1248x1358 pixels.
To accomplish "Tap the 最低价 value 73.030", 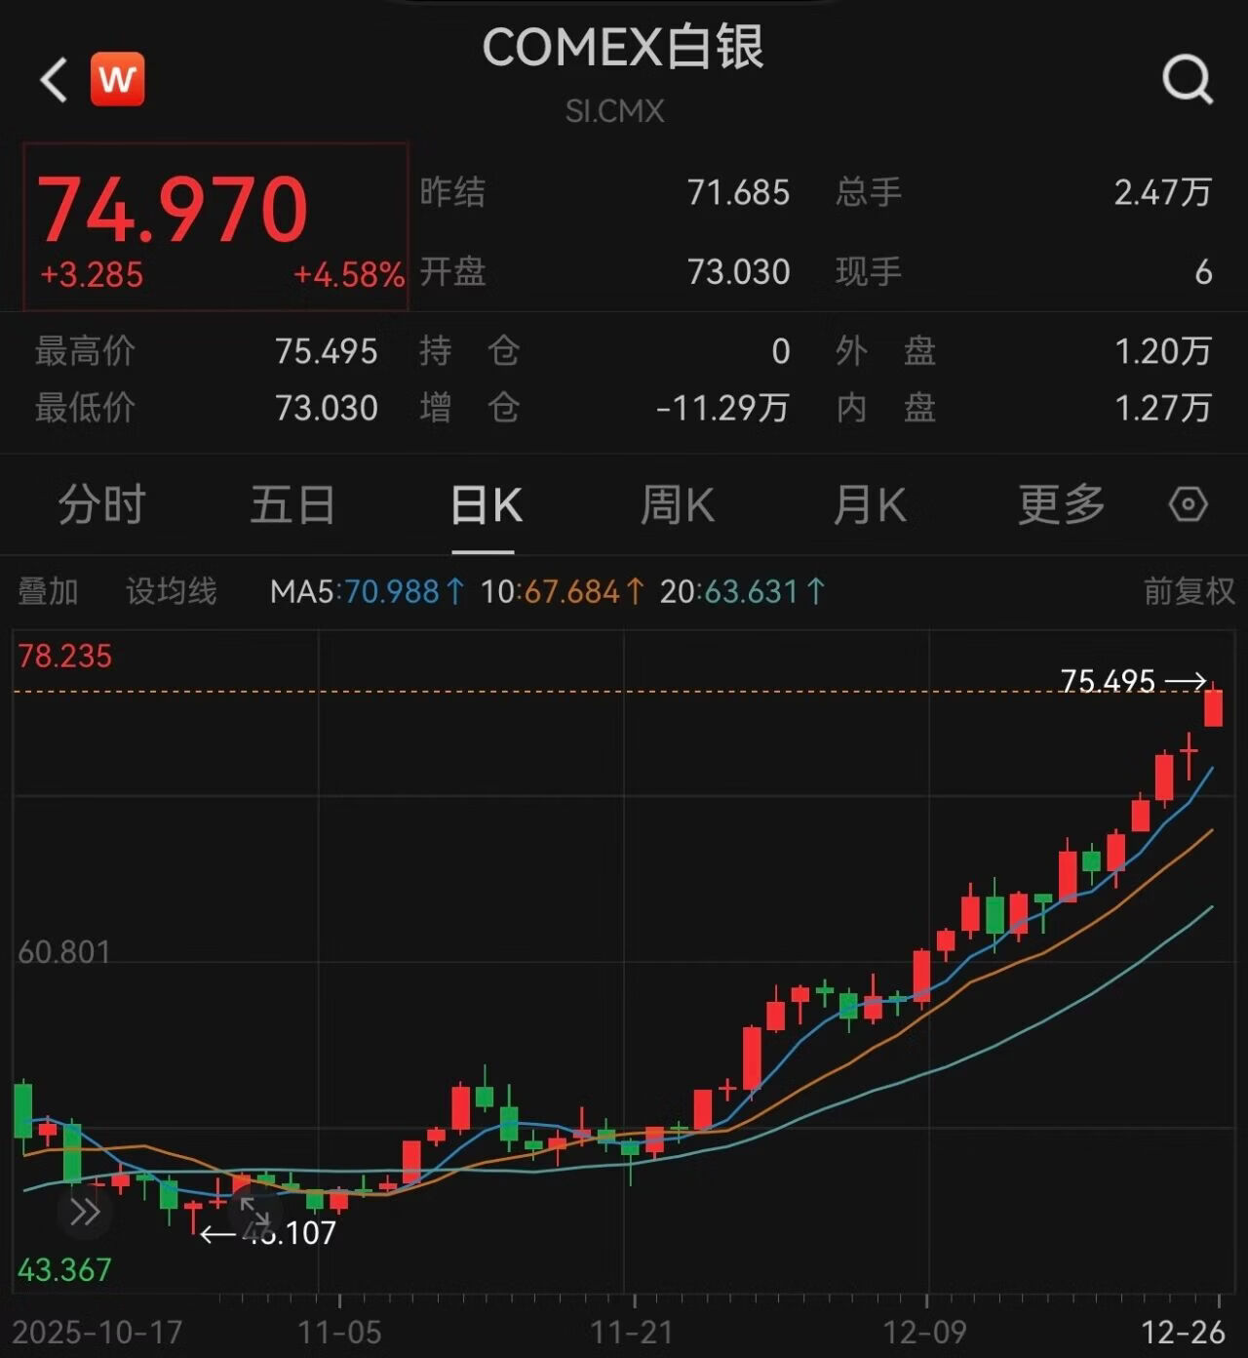I will (x=326, y=408).
